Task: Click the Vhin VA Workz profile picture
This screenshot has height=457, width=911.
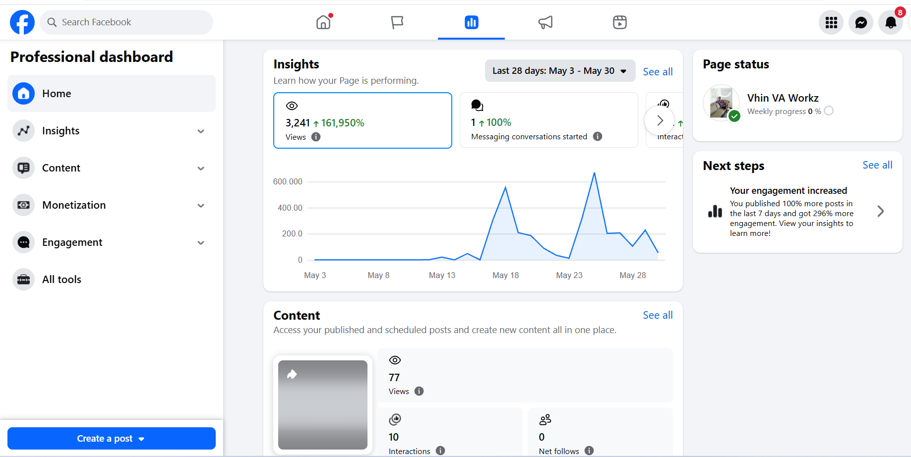Action: pos(722,103)
